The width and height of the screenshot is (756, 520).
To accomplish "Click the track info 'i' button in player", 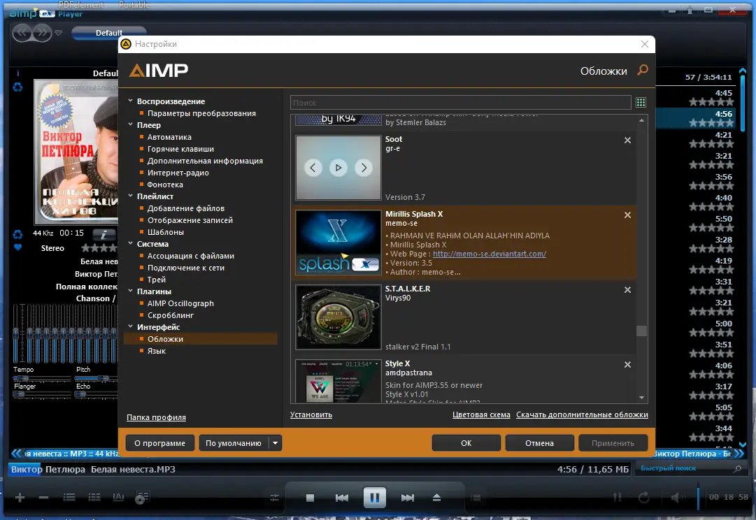I will click(104, 235).
